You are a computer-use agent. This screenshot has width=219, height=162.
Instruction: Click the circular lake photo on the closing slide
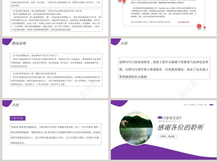coord(136,128)
